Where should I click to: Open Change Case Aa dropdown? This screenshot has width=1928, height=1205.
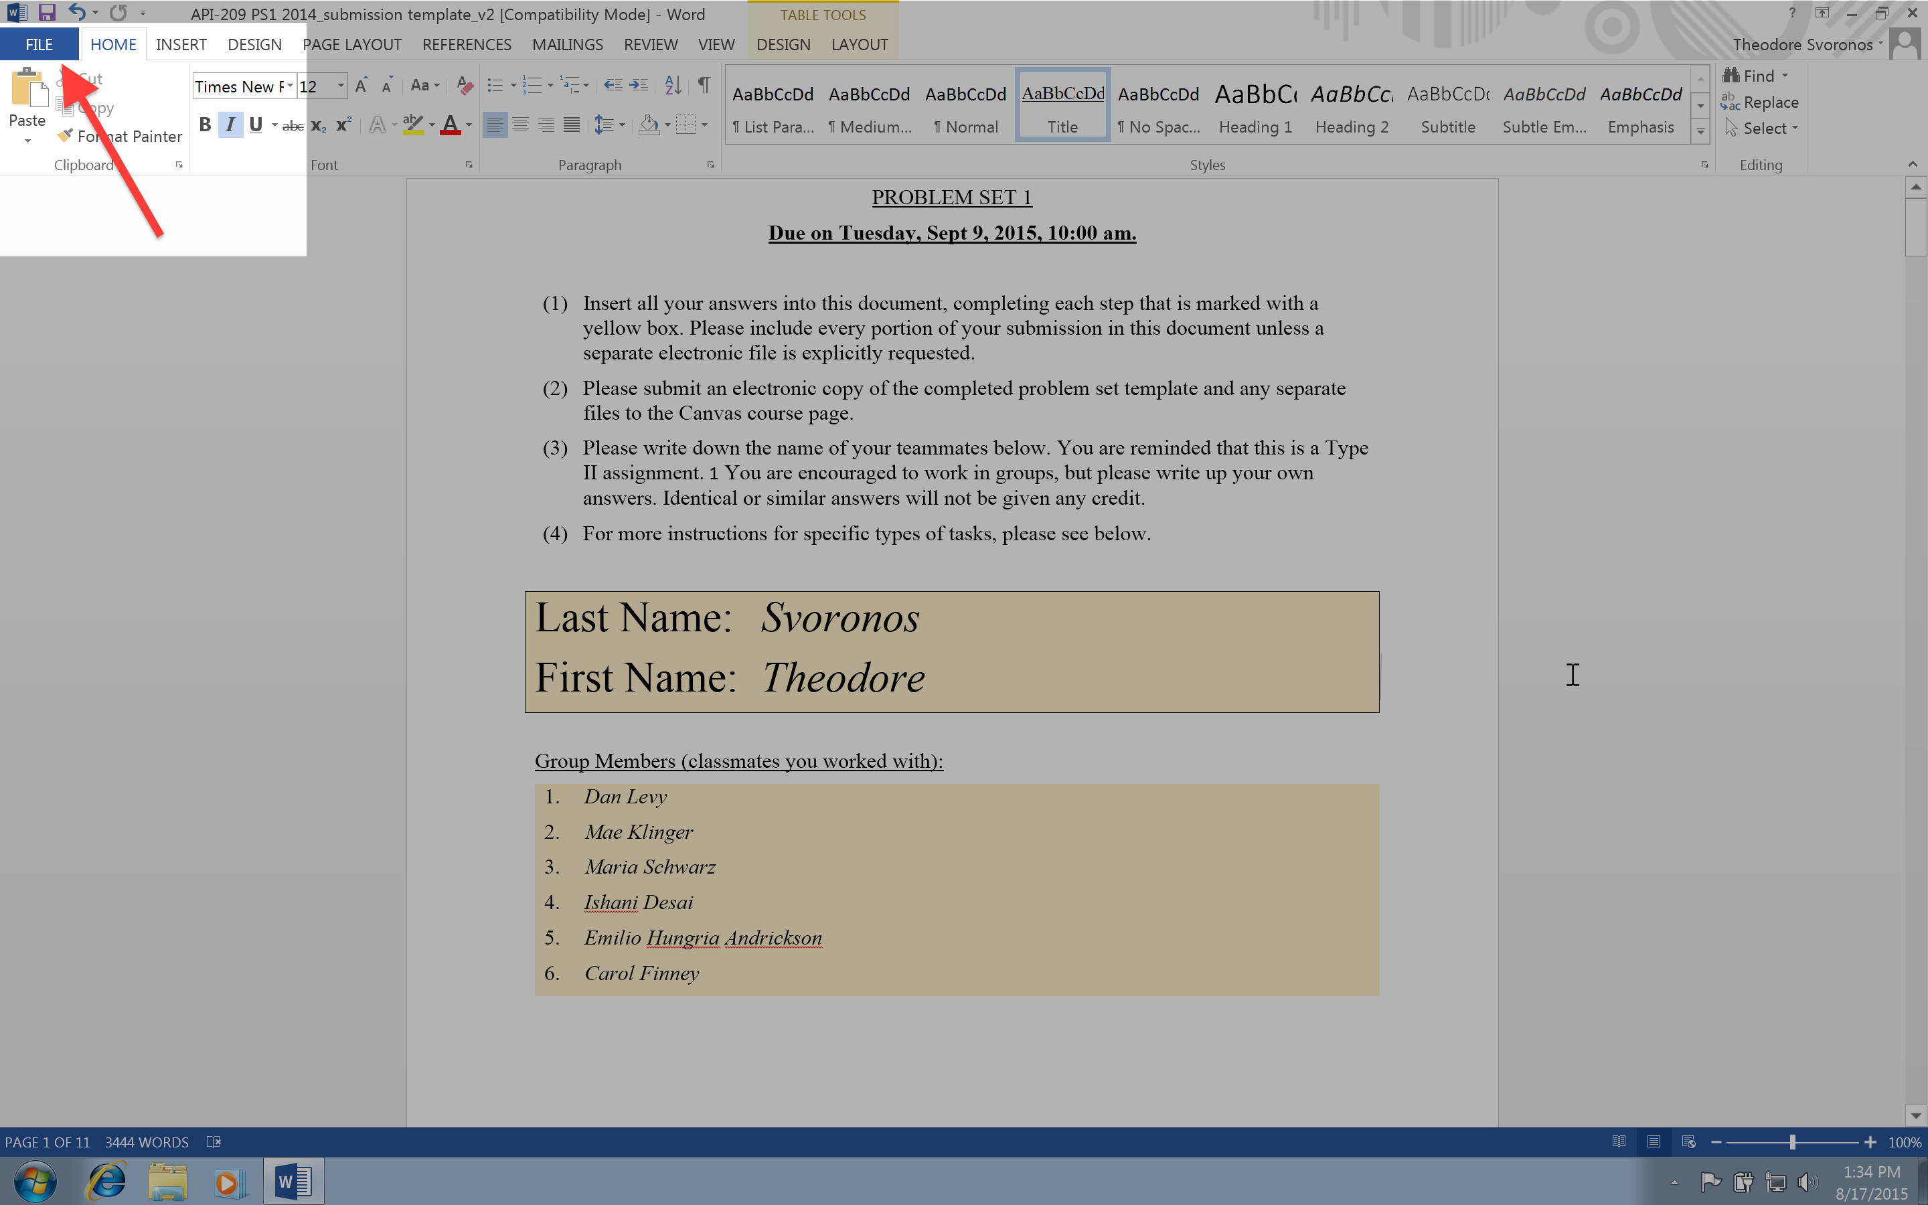[x=424, y=85]
